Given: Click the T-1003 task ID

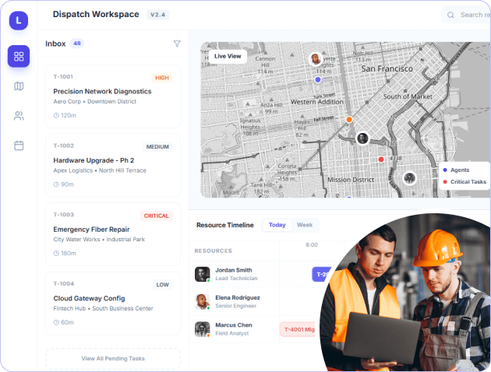Looking at the screenshot, I should tap(64, 215).
